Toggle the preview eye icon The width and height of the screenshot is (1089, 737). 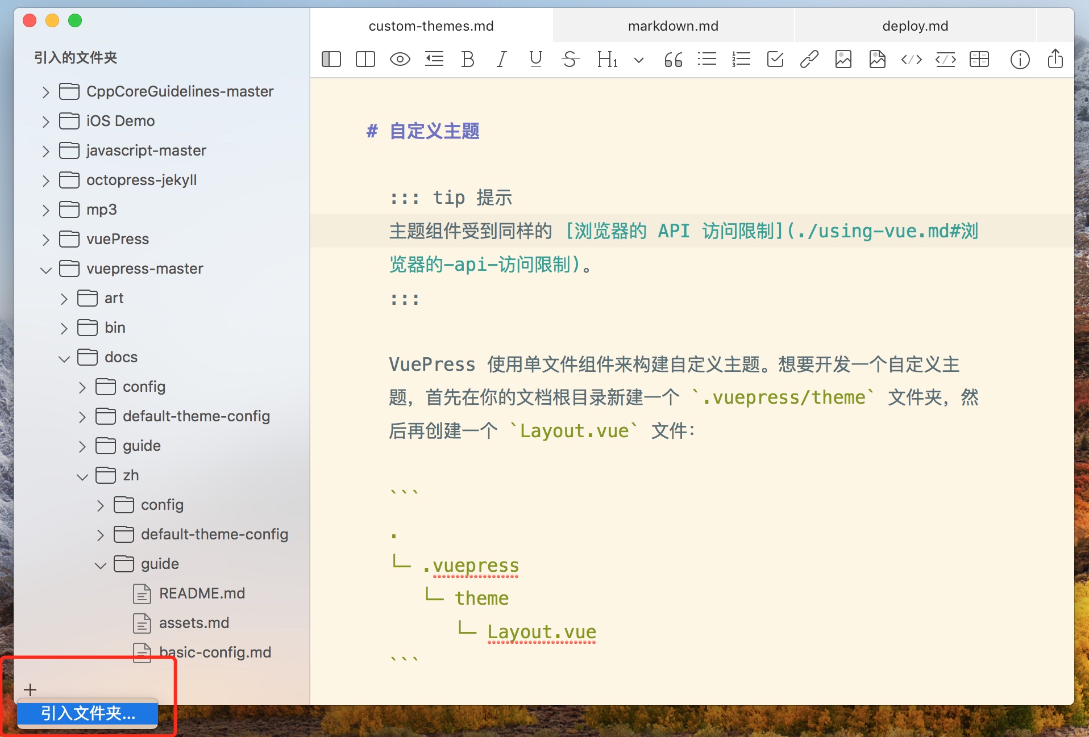pos(400,59)
